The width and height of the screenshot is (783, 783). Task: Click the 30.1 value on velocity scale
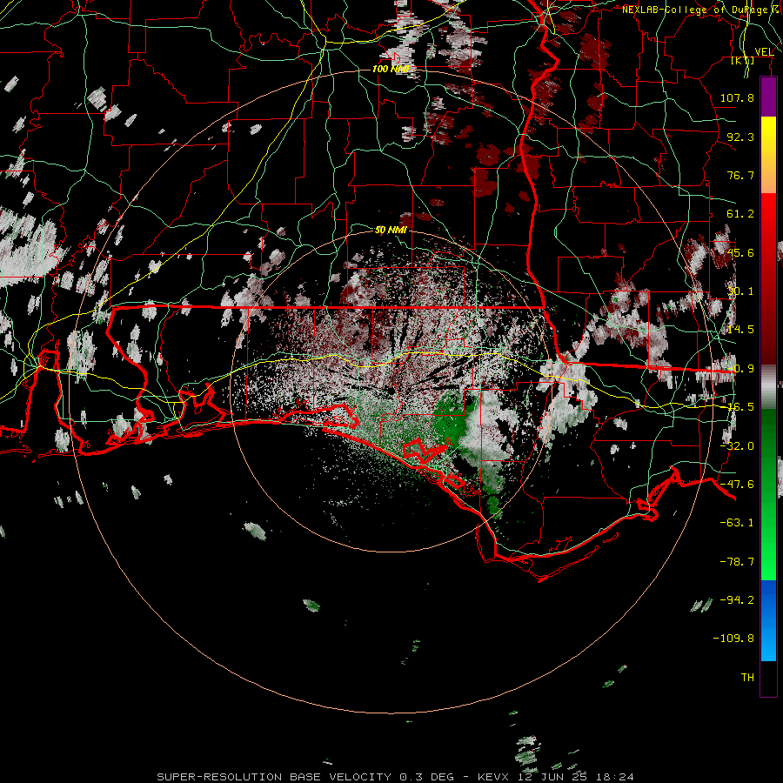[x=740, y=291]
